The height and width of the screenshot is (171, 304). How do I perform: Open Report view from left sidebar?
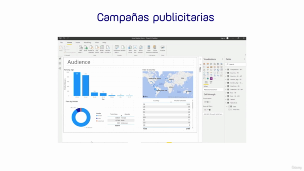coord(60,58)
